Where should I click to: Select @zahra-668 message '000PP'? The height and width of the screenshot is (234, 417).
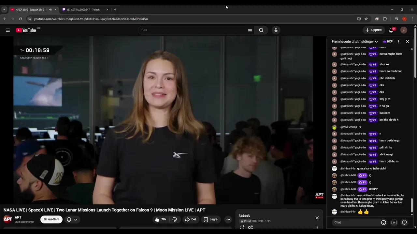coord(373,189)
